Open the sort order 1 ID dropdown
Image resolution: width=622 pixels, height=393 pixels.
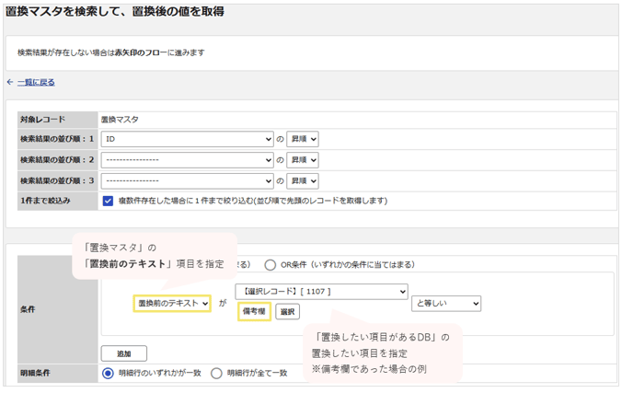(187, 139)
